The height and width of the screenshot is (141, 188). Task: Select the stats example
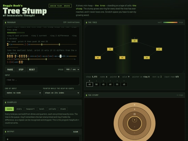point(19,109)
